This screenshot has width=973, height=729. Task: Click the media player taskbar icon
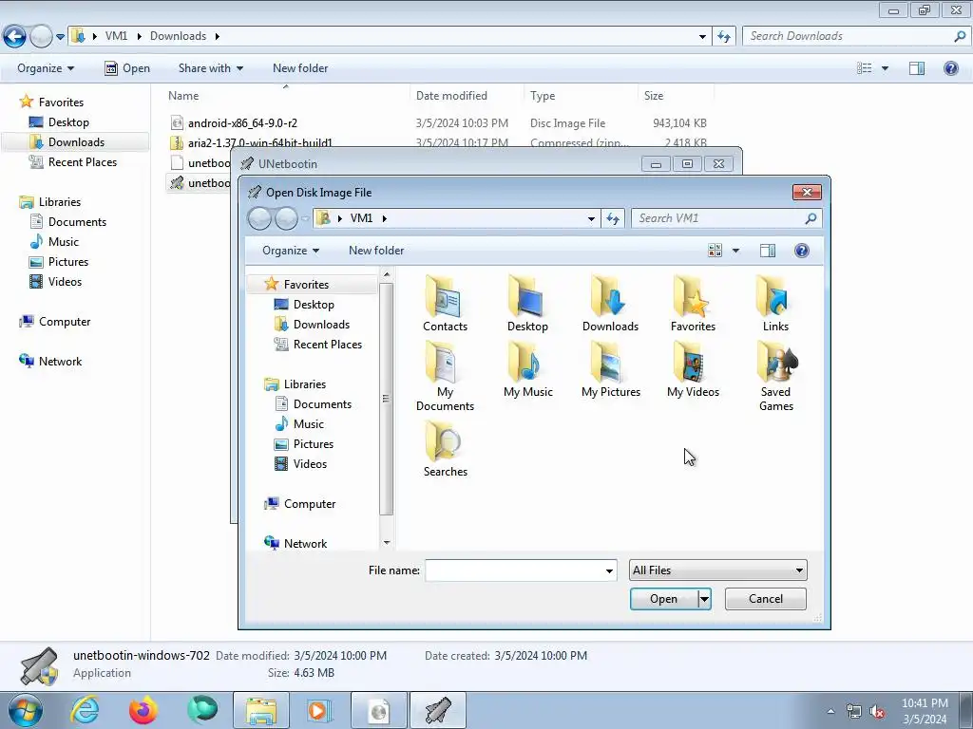pos(319,710)
